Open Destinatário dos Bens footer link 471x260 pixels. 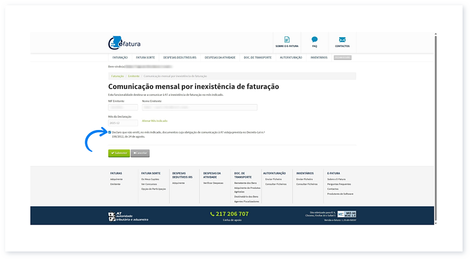(x=246, y=196)
